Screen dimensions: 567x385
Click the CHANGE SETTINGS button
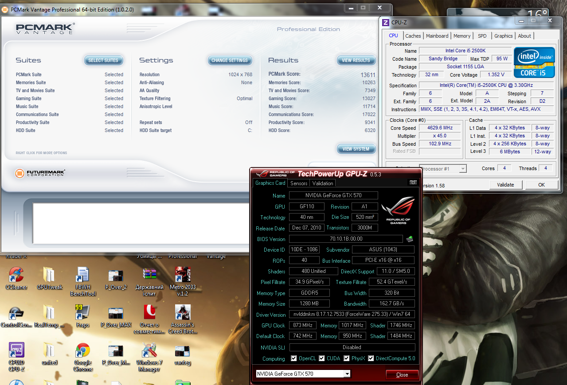230,60
